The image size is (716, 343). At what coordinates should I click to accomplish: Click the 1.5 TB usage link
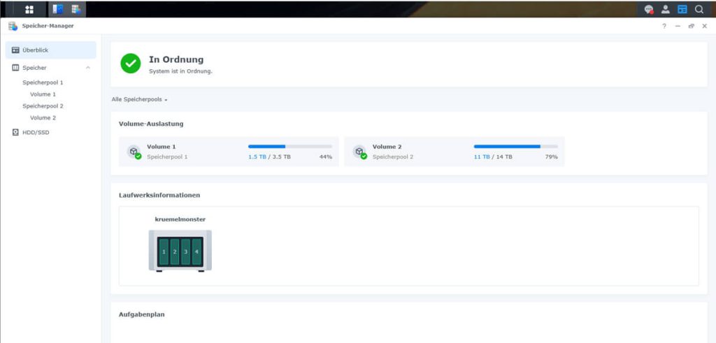click(x=257, y=157)
